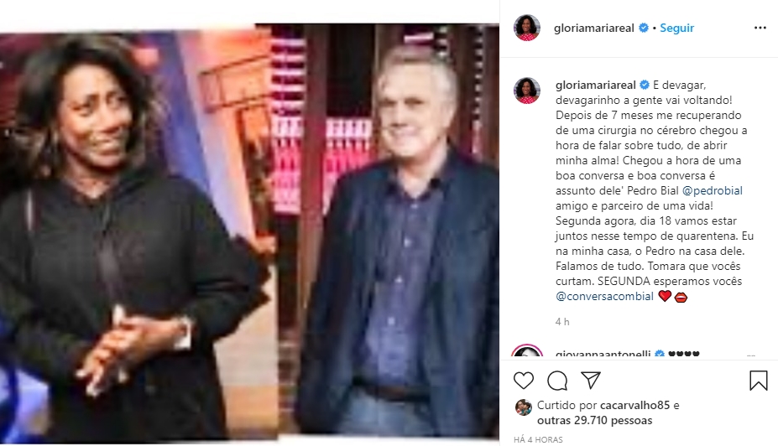Screen dimensions: 778x446
Task: Open the @conversacombial mention link
Action: (x=604, y=296)
